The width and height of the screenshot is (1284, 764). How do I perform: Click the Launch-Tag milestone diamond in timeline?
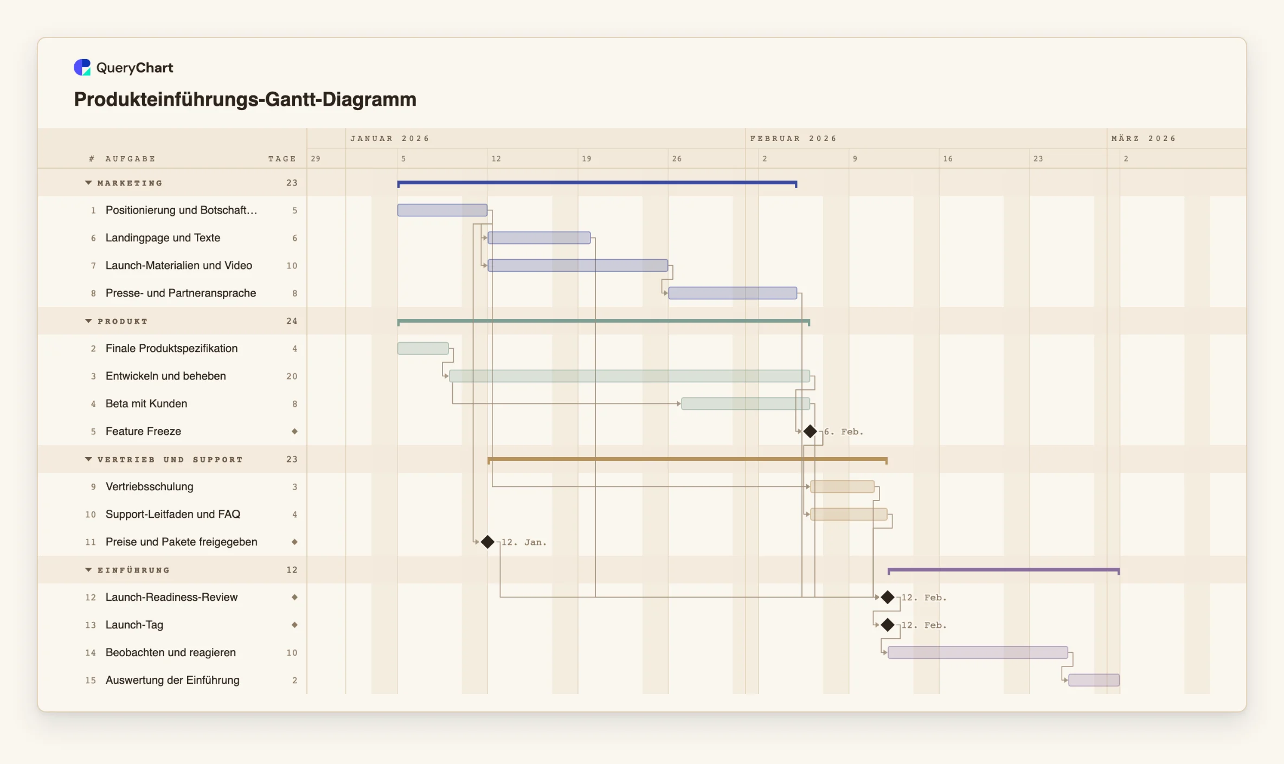(x=888, y=625)
